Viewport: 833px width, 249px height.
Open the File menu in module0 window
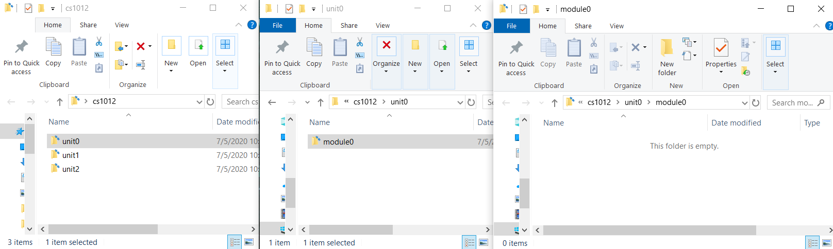pos(511,26)
